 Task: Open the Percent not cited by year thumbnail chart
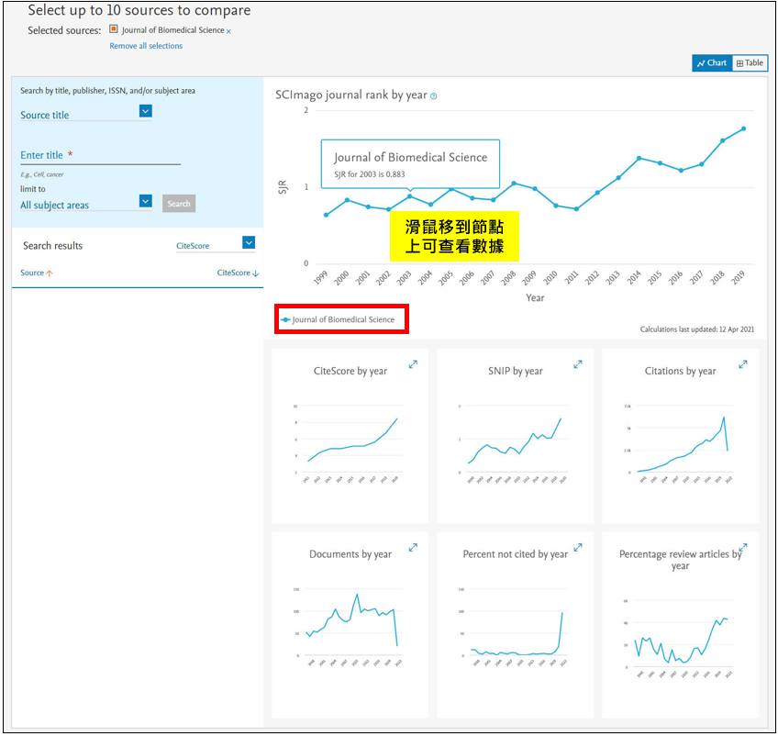point(515,625)
